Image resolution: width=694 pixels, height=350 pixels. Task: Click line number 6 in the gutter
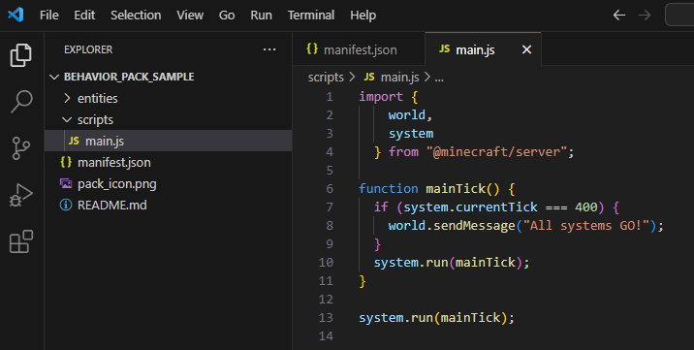(330, 188)
